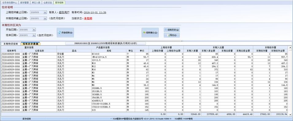Click the CT0210-0150H6.5 spec cell
Image resolution: width=293 pixels, height=121 pixels.
point(109,107)
